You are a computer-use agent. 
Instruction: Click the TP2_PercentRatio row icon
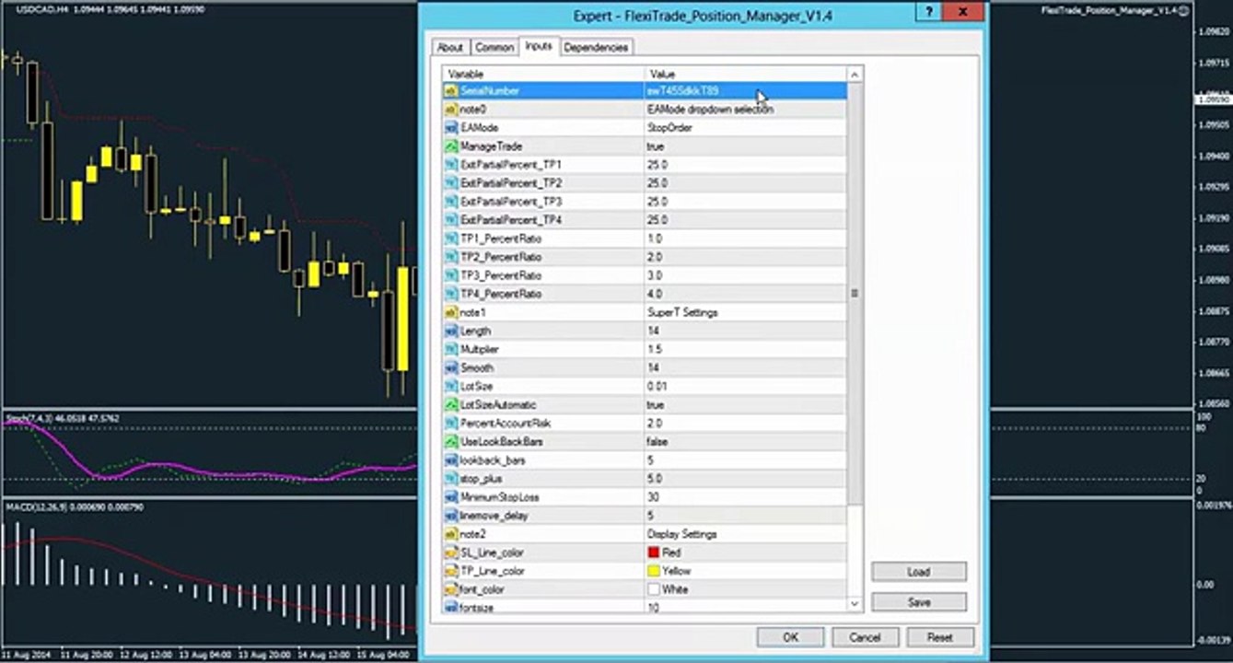click(x=451, y=257)
